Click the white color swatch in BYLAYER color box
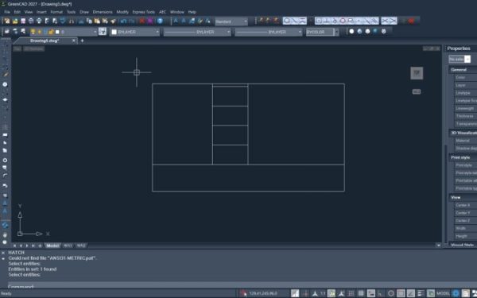Image resolution: width=477 pixels, height=298 pixels. click(x=114, y=32)
